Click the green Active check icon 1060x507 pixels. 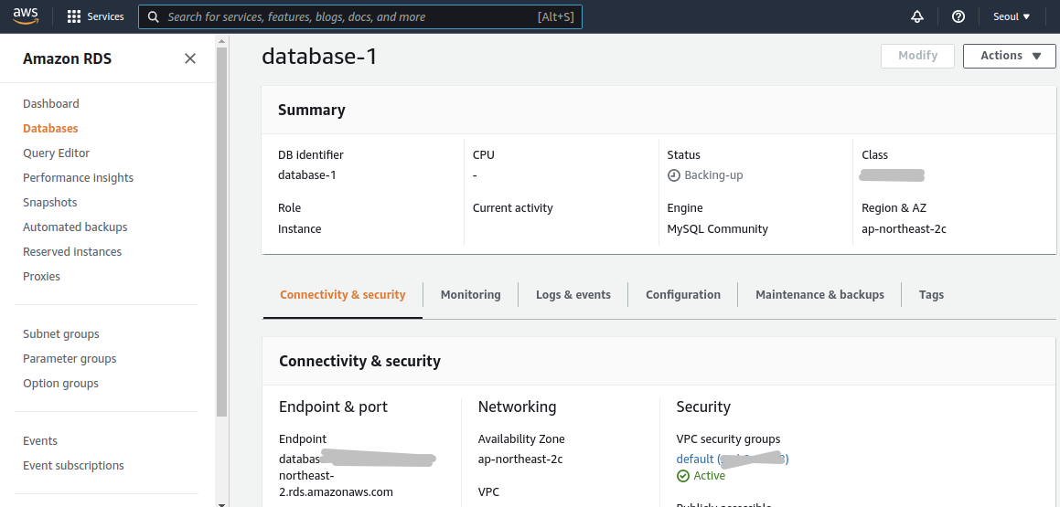pyautogui.click(x=683, y=476)
